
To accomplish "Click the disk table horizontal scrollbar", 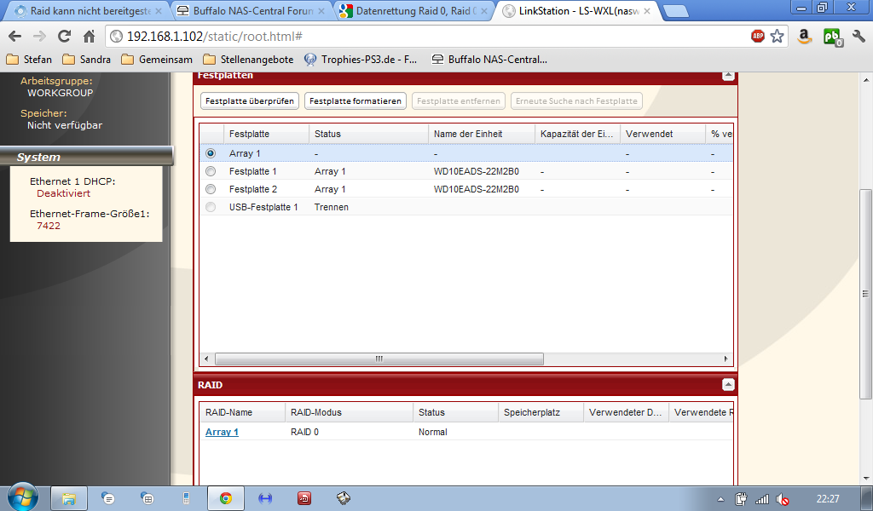I will tap(379, 359).
